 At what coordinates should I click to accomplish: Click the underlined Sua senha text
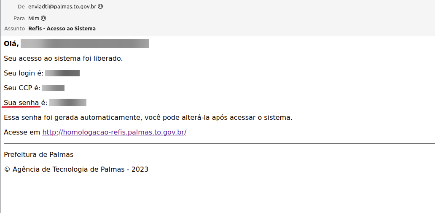(21, 103)
